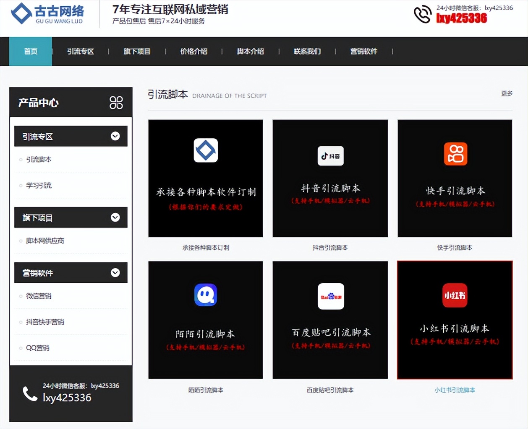
Task: Click the 快手 orange app icon
Action: (x=455, y=154)
